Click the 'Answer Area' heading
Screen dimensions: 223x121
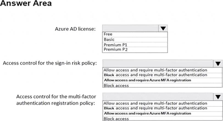26,5
